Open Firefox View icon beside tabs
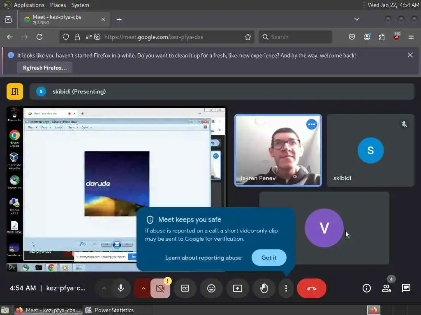Viewport: 421px width, 315px height. pos(8,20)
